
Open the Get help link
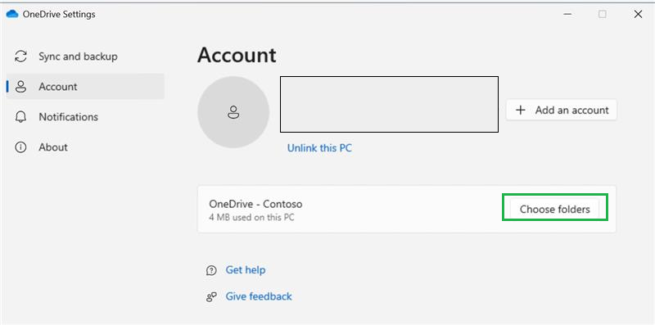[x=246, y=270]
